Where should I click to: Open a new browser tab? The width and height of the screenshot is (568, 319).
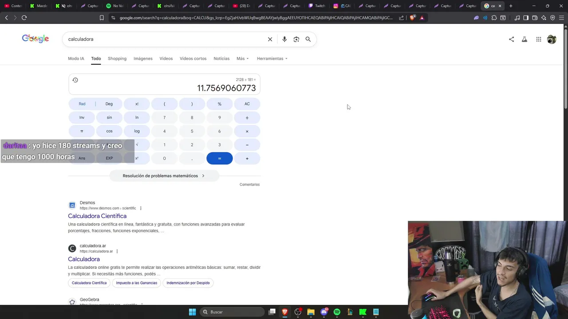pos(511,6)
